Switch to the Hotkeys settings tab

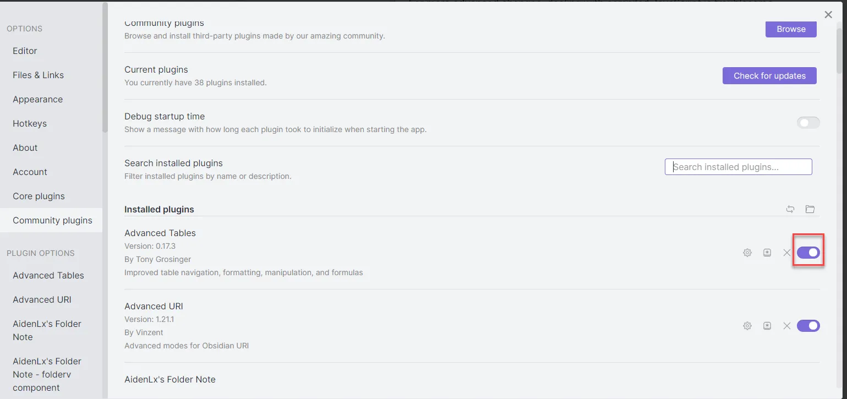pyautogui.click(x=30, y=123)
